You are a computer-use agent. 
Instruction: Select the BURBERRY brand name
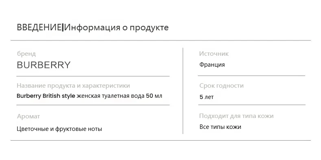[x=43, y=65]
